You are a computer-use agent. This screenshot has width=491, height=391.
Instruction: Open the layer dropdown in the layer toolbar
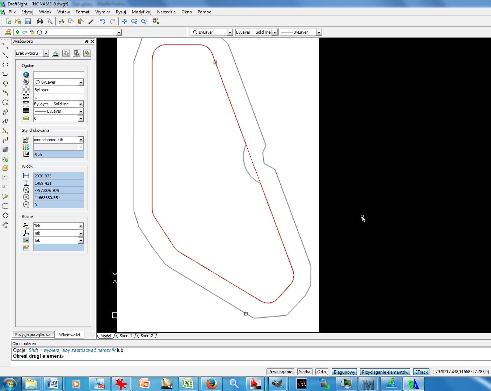tap(118, 32)
